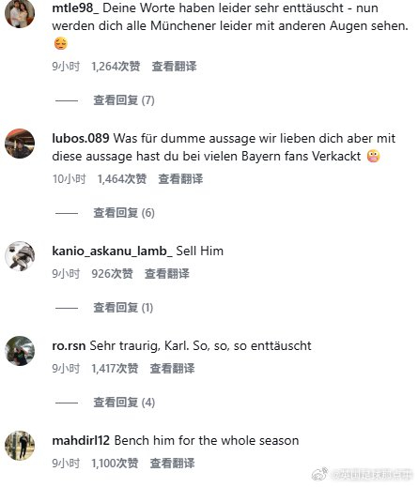The width and height of the screenshot is (418, 487).
Task: View the 1,464 likes count
Action: 122,179
